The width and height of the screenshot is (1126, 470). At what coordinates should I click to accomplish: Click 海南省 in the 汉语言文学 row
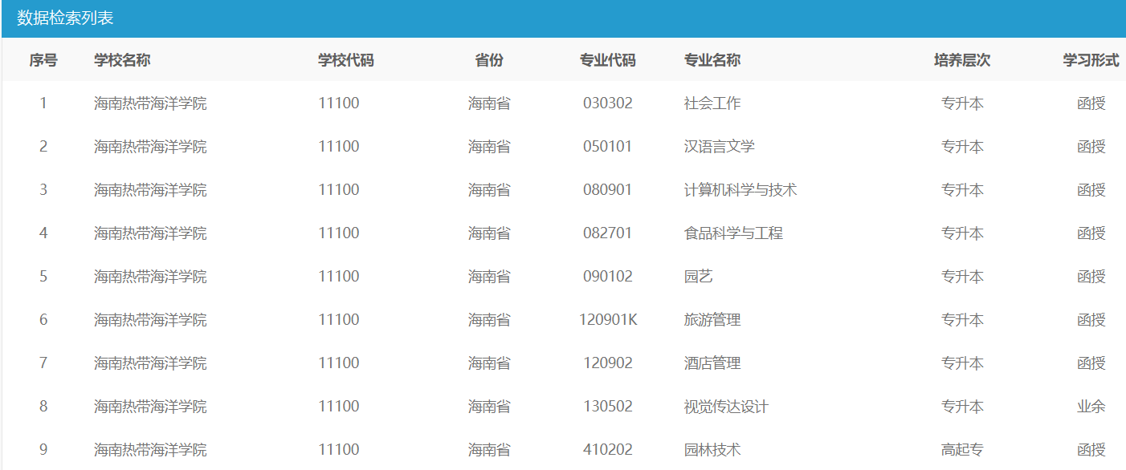pos(489,147)
